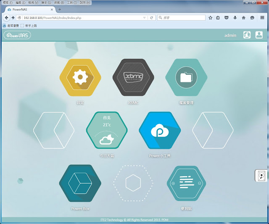269x224 pixels.
Task: Click the 今日天氣 text label
Action: point(107,156)
